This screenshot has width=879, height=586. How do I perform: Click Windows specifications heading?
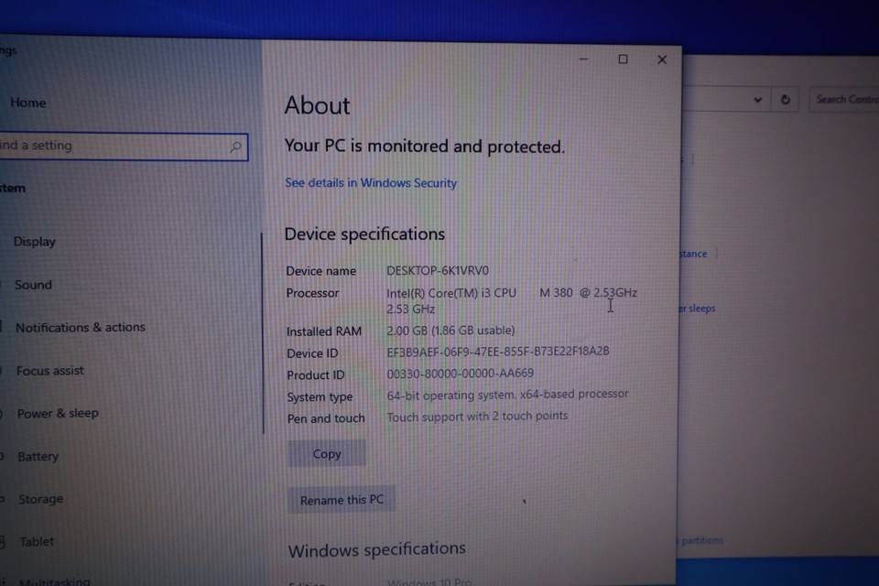click(376, 549)
